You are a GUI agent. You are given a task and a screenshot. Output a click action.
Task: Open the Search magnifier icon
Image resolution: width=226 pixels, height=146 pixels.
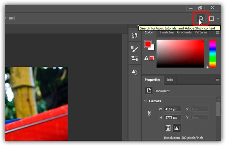pyautogui.click(x=201, y=18)
